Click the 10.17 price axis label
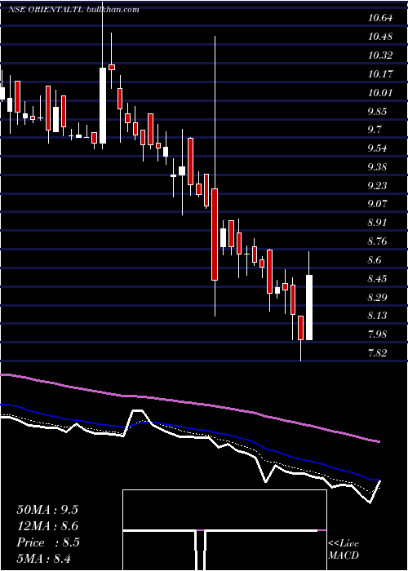Image resolution: width=408 pixels, height=571 pixels. (x=380, y=74)
